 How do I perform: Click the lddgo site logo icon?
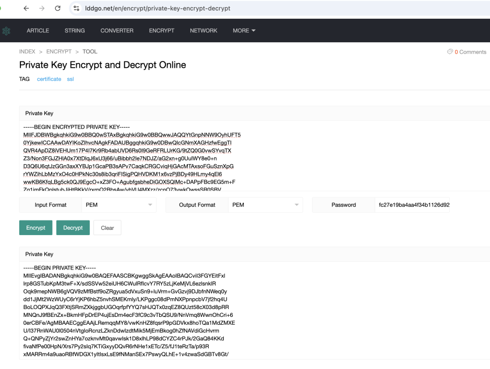(6, 31)
